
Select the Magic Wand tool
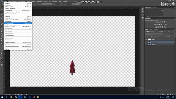[x=2, y=17]
